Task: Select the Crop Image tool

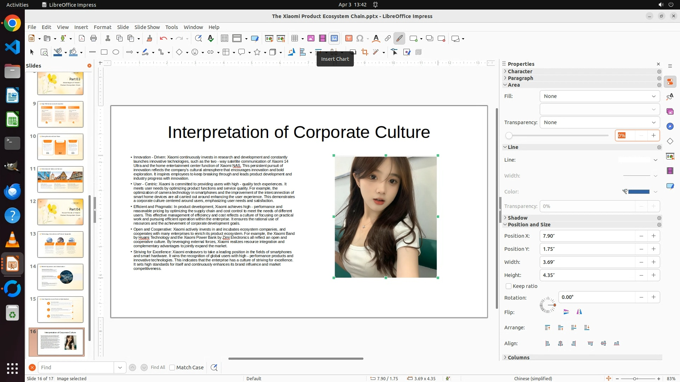Action: click(364, 52)
